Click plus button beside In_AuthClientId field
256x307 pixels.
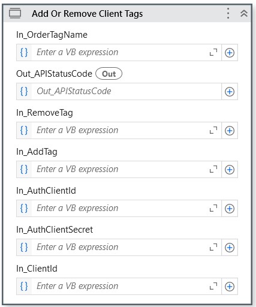(x=230, y=209)
